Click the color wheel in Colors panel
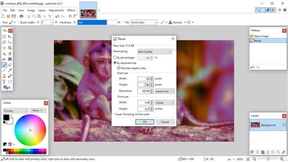 (x=30, y=130)
